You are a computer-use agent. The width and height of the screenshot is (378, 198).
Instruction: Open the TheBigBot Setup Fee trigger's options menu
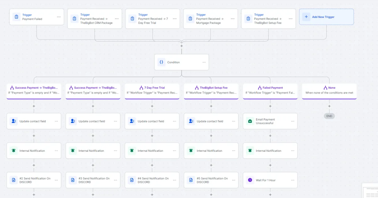[291, 19]
